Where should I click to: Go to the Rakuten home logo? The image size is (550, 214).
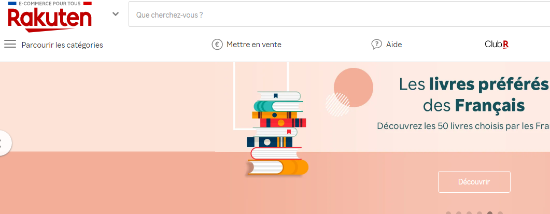tap(50, 17)
